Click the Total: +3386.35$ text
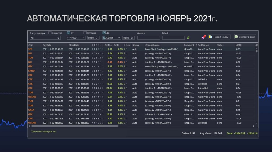The image size is (272, 152). click(x=236, y=133)
